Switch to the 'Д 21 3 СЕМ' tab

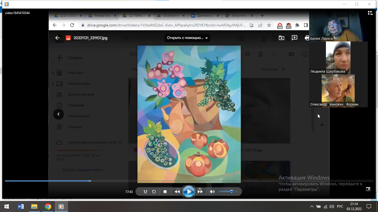(x=68, y=16)
